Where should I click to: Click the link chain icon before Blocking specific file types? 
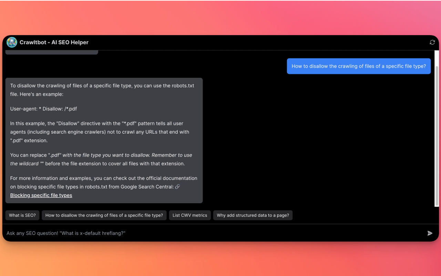[x=178, y=187]
